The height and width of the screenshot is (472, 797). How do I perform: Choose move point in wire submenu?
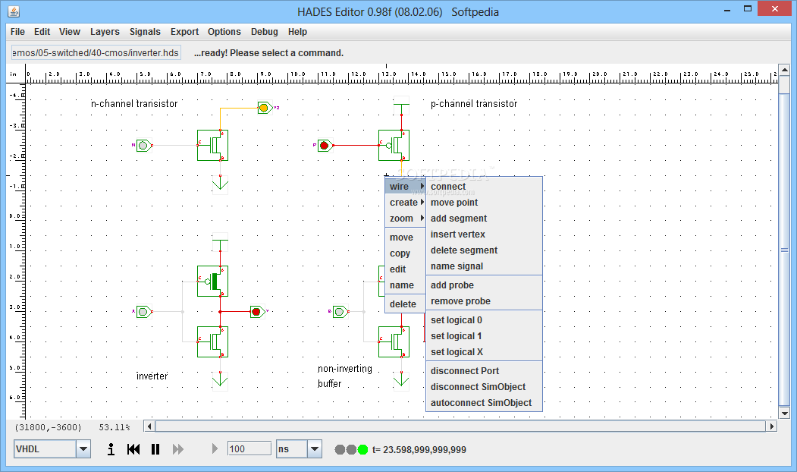484,203
